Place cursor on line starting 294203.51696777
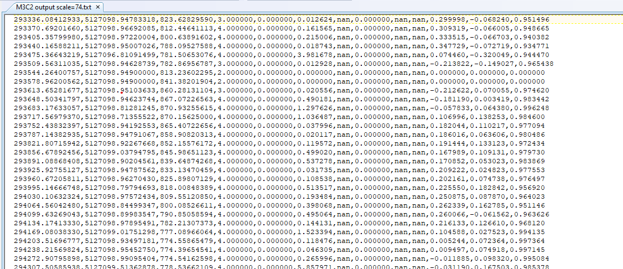 tap(279, 241)
